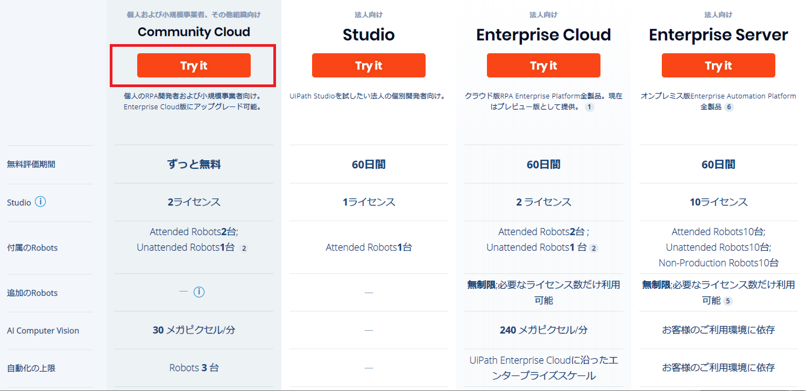806x391 pixels.
Task: Click the オンプレミス版Enterprise Automation Platform description
Action: coord(718,101)
